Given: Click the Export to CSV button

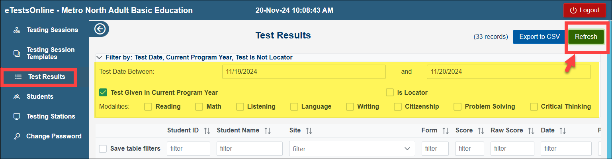Looking at the screenshot, I should click(x=540, y=37).
